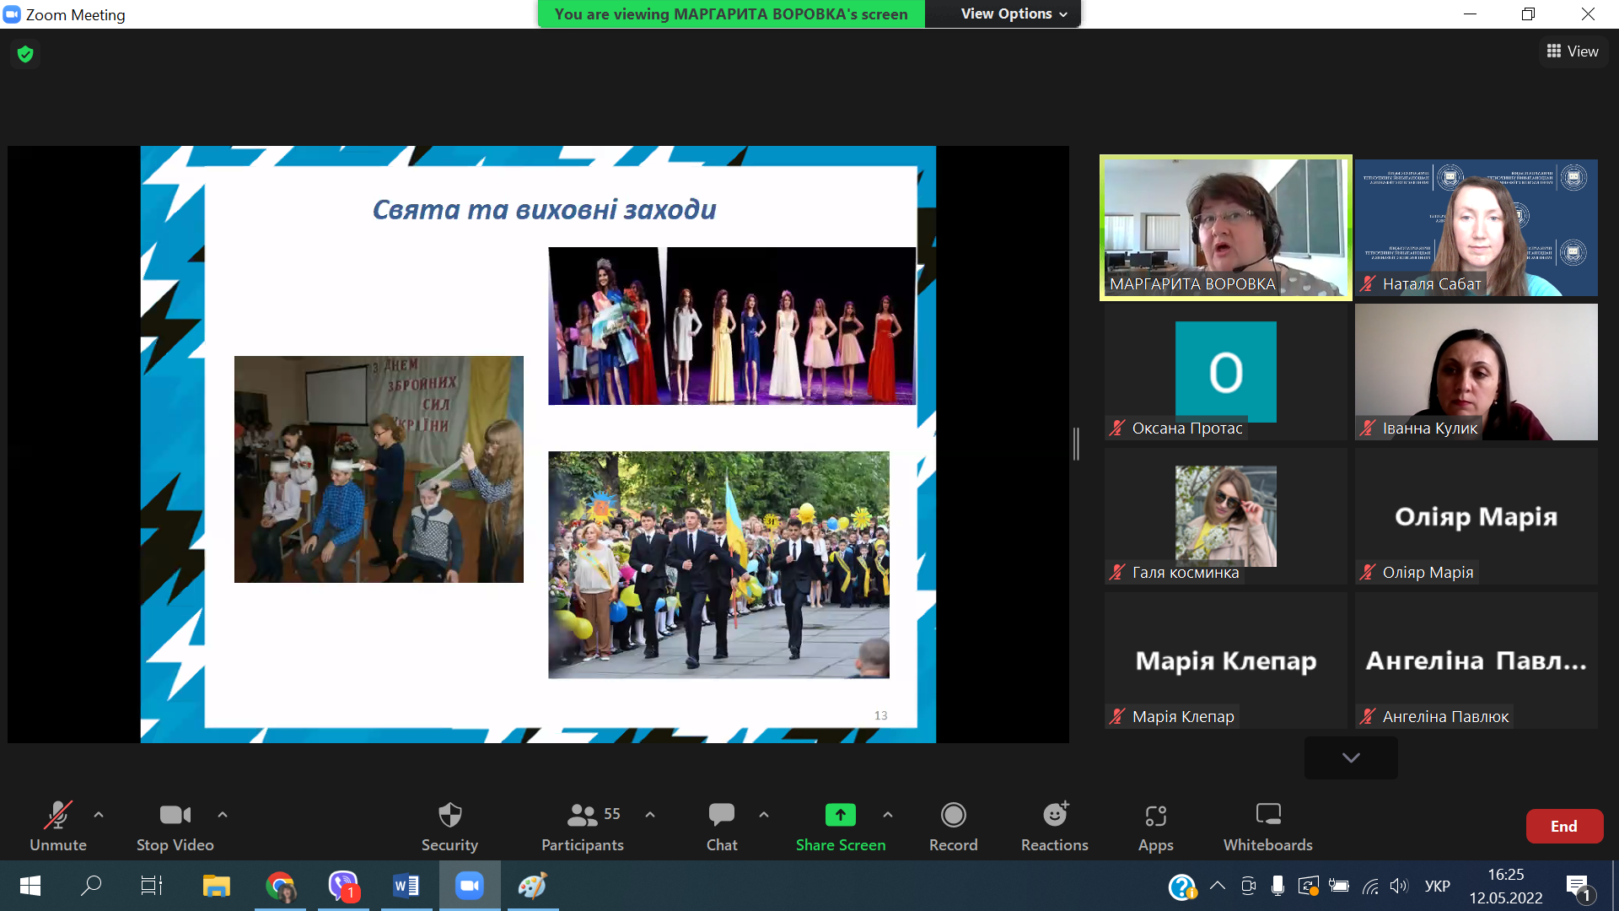Open the Participants panel
Screen dimensions: 1619x911
583,826
